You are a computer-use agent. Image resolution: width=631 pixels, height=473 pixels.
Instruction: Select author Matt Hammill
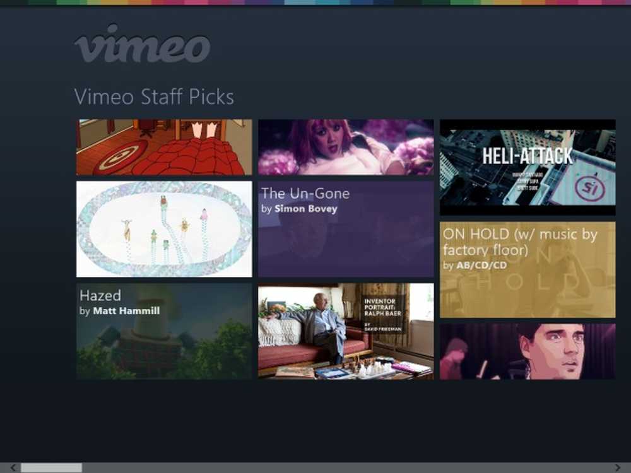click(126, 311)
